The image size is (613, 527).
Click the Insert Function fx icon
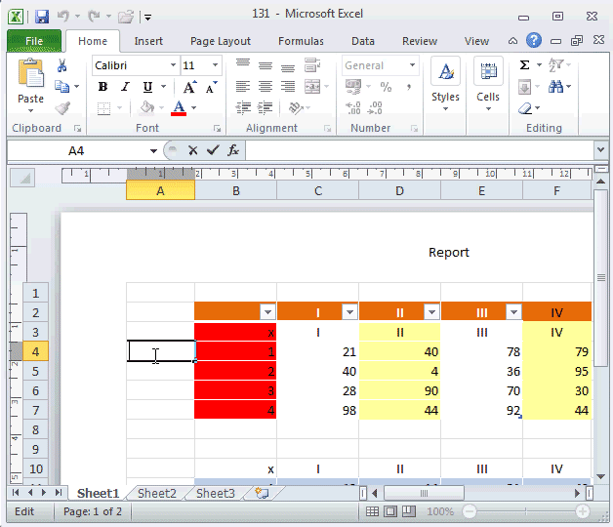[x=233, y=150]
